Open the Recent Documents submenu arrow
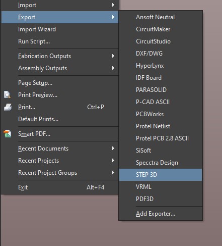 pyautogui.click(x=113, y=149)
